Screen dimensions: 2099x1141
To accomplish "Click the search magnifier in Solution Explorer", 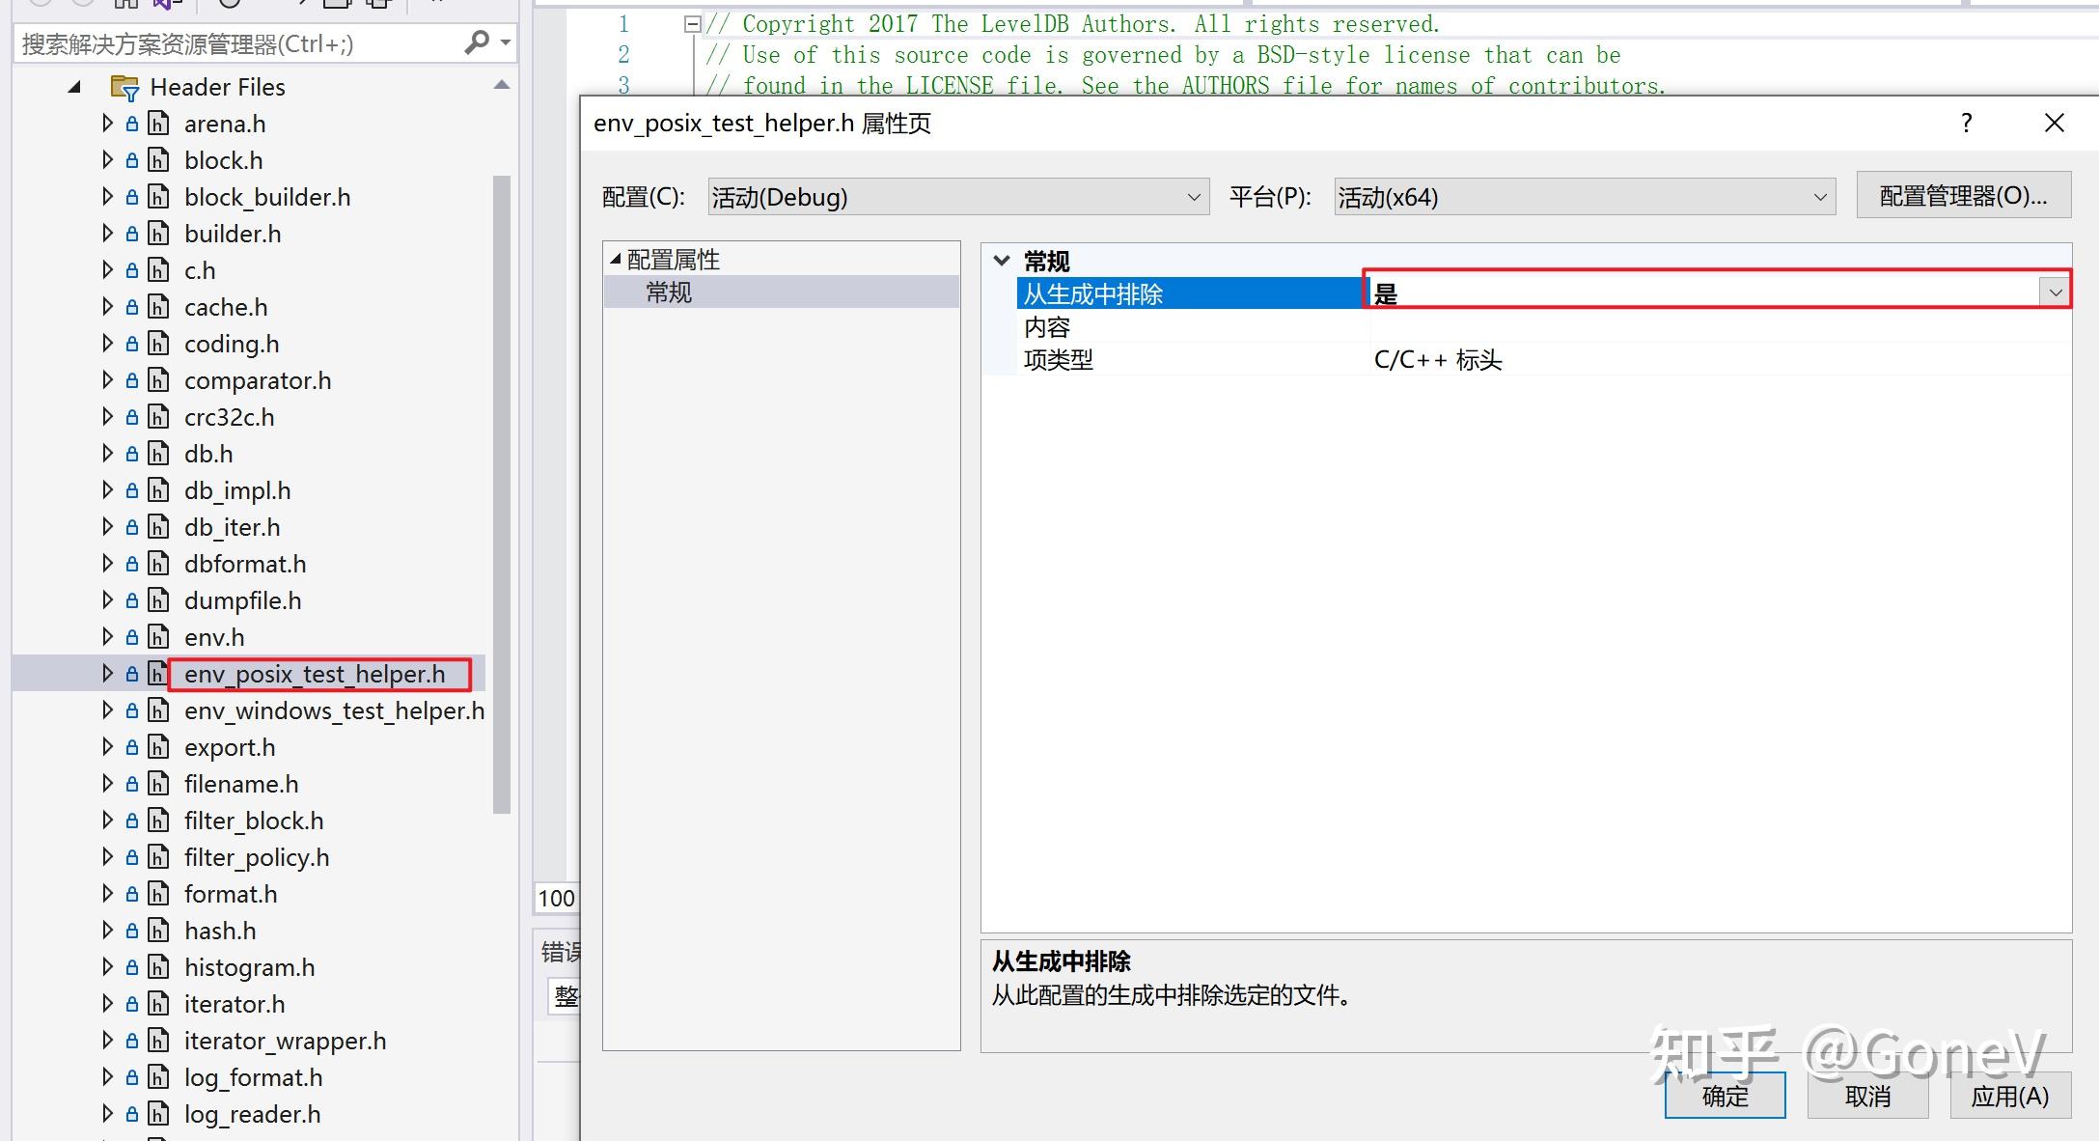I will (x=475, y=42).
